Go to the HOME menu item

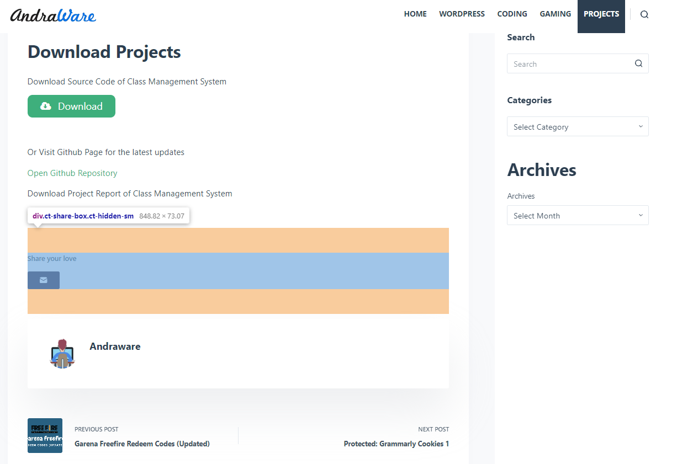pyautogui.click(x=415, y=14)
